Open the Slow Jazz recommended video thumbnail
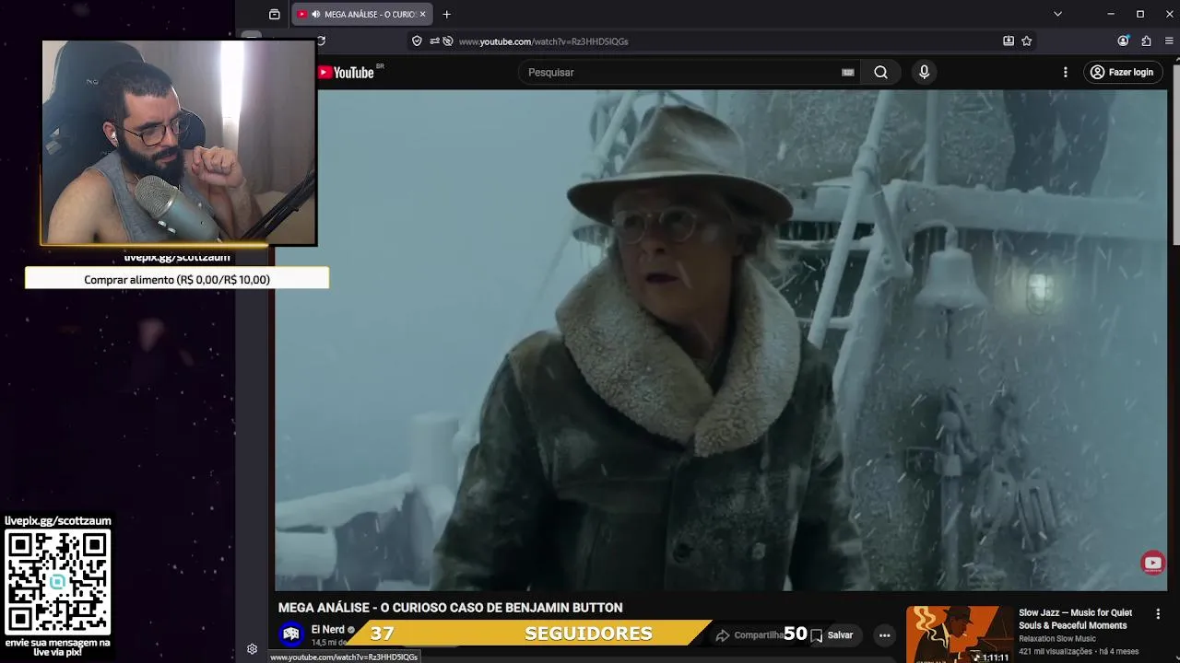This screenshot has height=663, width=1180. pos(959,634)
